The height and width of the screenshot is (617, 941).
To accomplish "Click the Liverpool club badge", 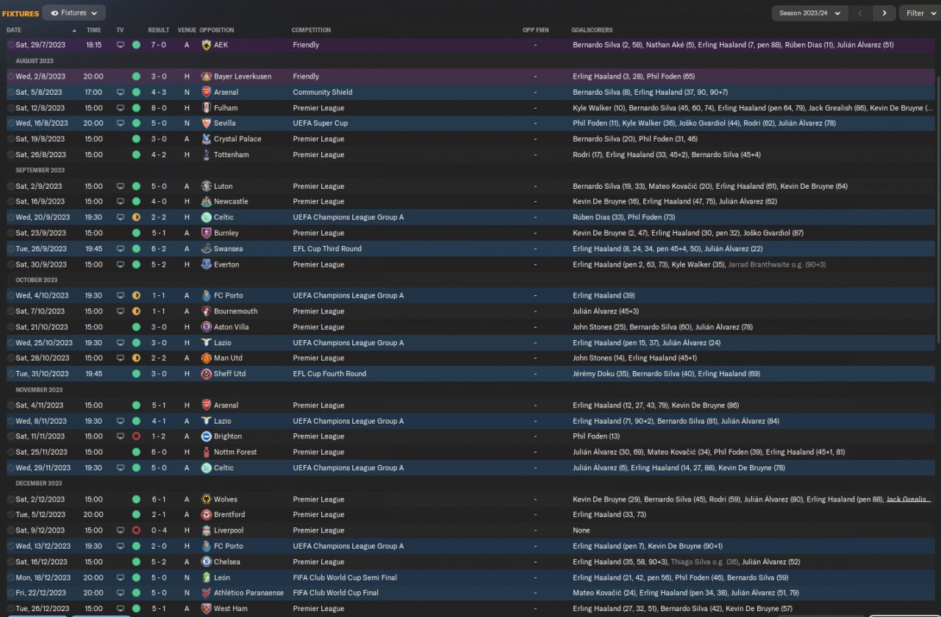I will [206, 530].
